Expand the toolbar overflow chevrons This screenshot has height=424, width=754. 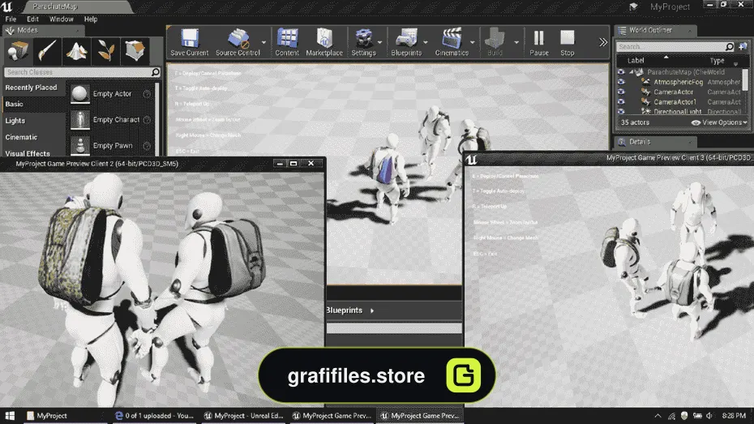click(603, 43)
